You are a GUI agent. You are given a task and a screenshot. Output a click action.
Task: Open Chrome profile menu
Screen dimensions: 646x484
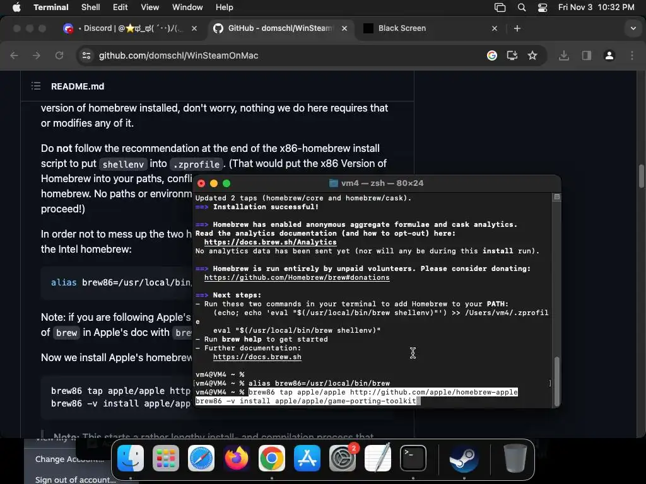pos(609,55)
